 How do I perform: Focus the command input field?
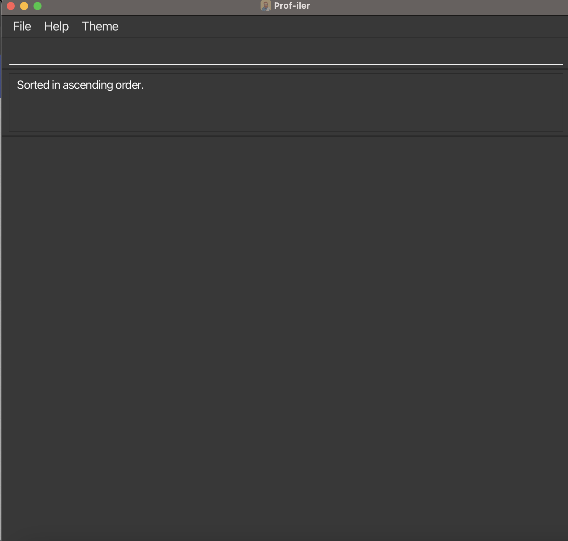click(x=286, y=54)
